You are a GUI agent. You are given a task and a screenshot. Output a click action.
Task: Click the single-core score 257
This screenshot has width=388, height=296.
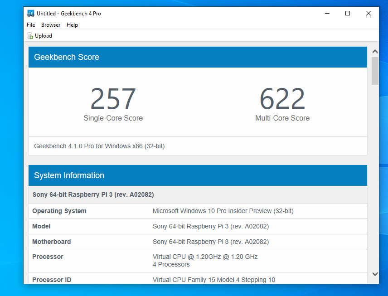pos(113,99)
